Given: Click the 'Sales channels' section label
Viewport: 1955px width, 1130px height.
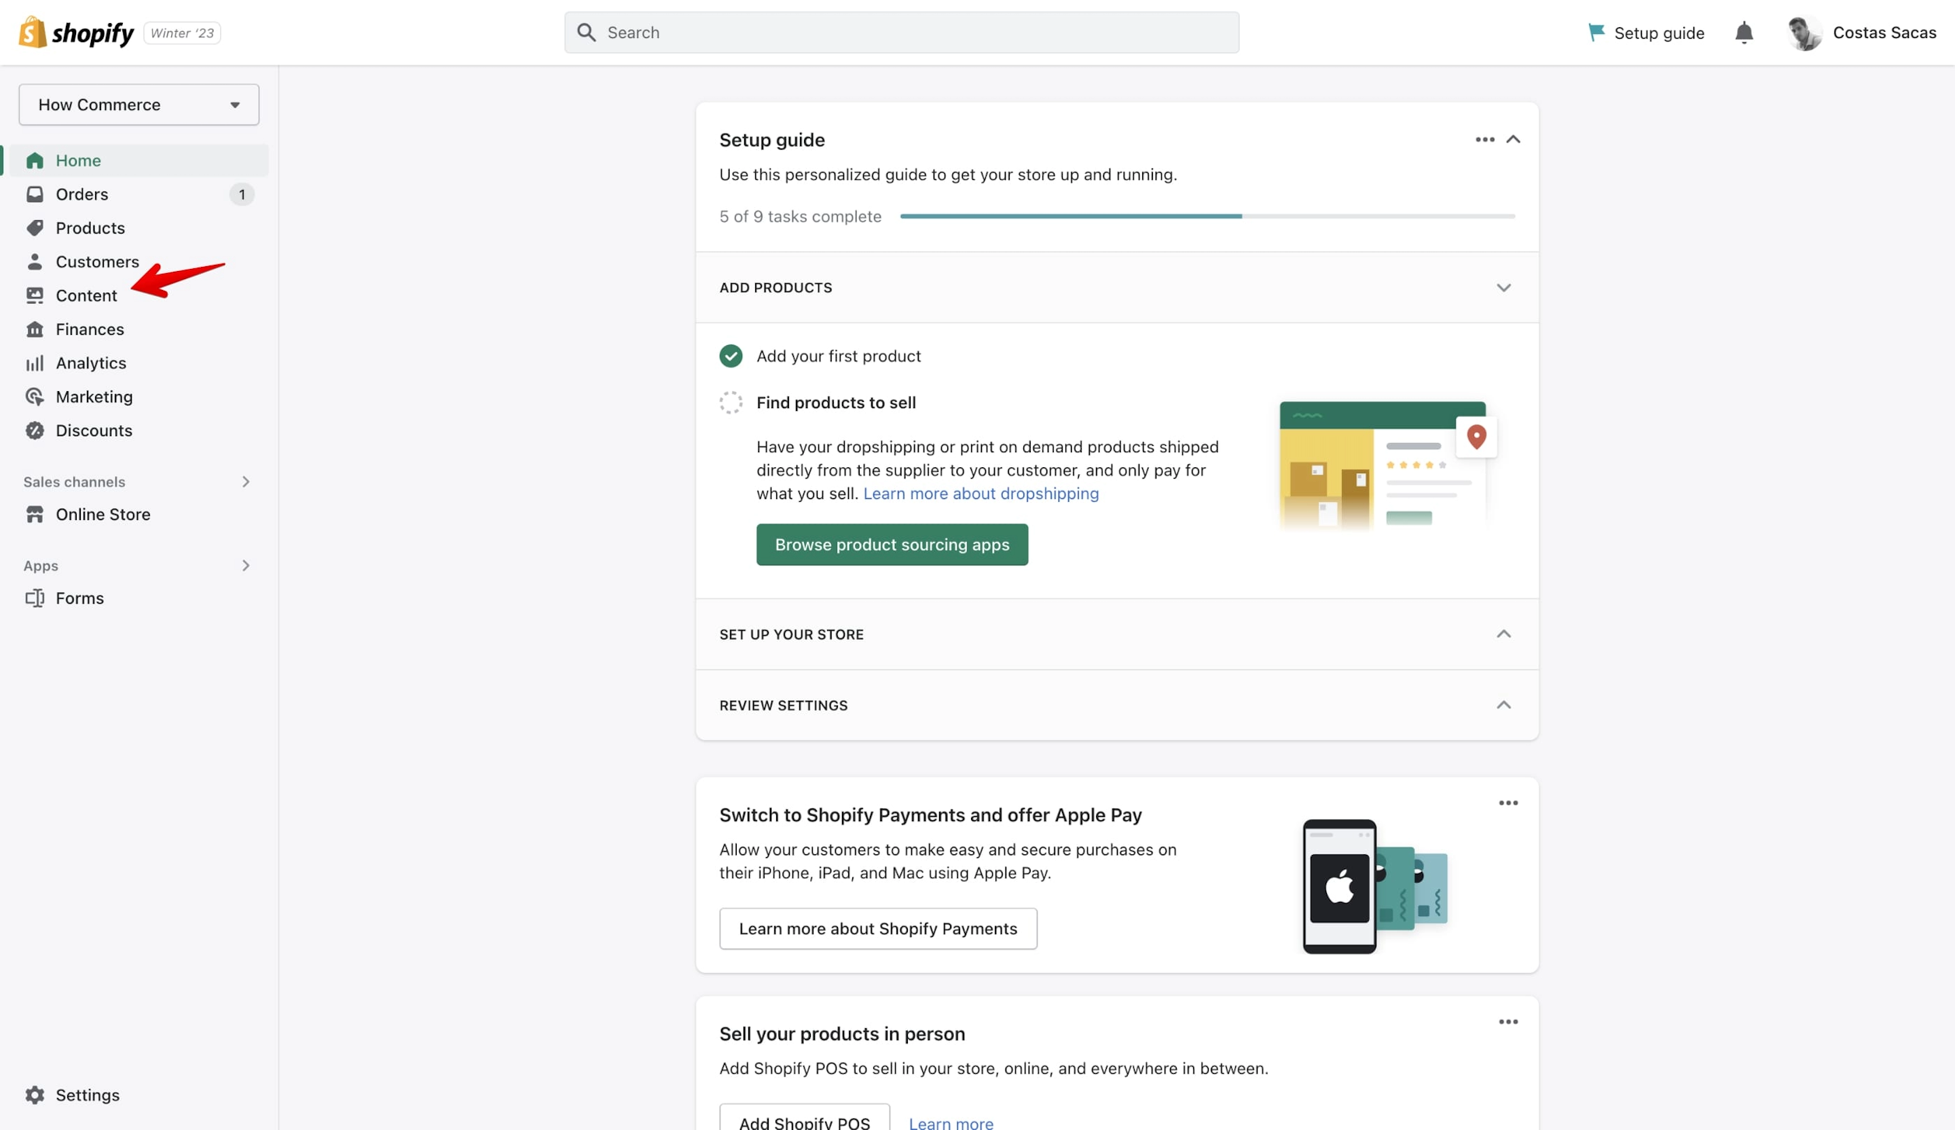Looking at the screenshot, I should (74, 481).
